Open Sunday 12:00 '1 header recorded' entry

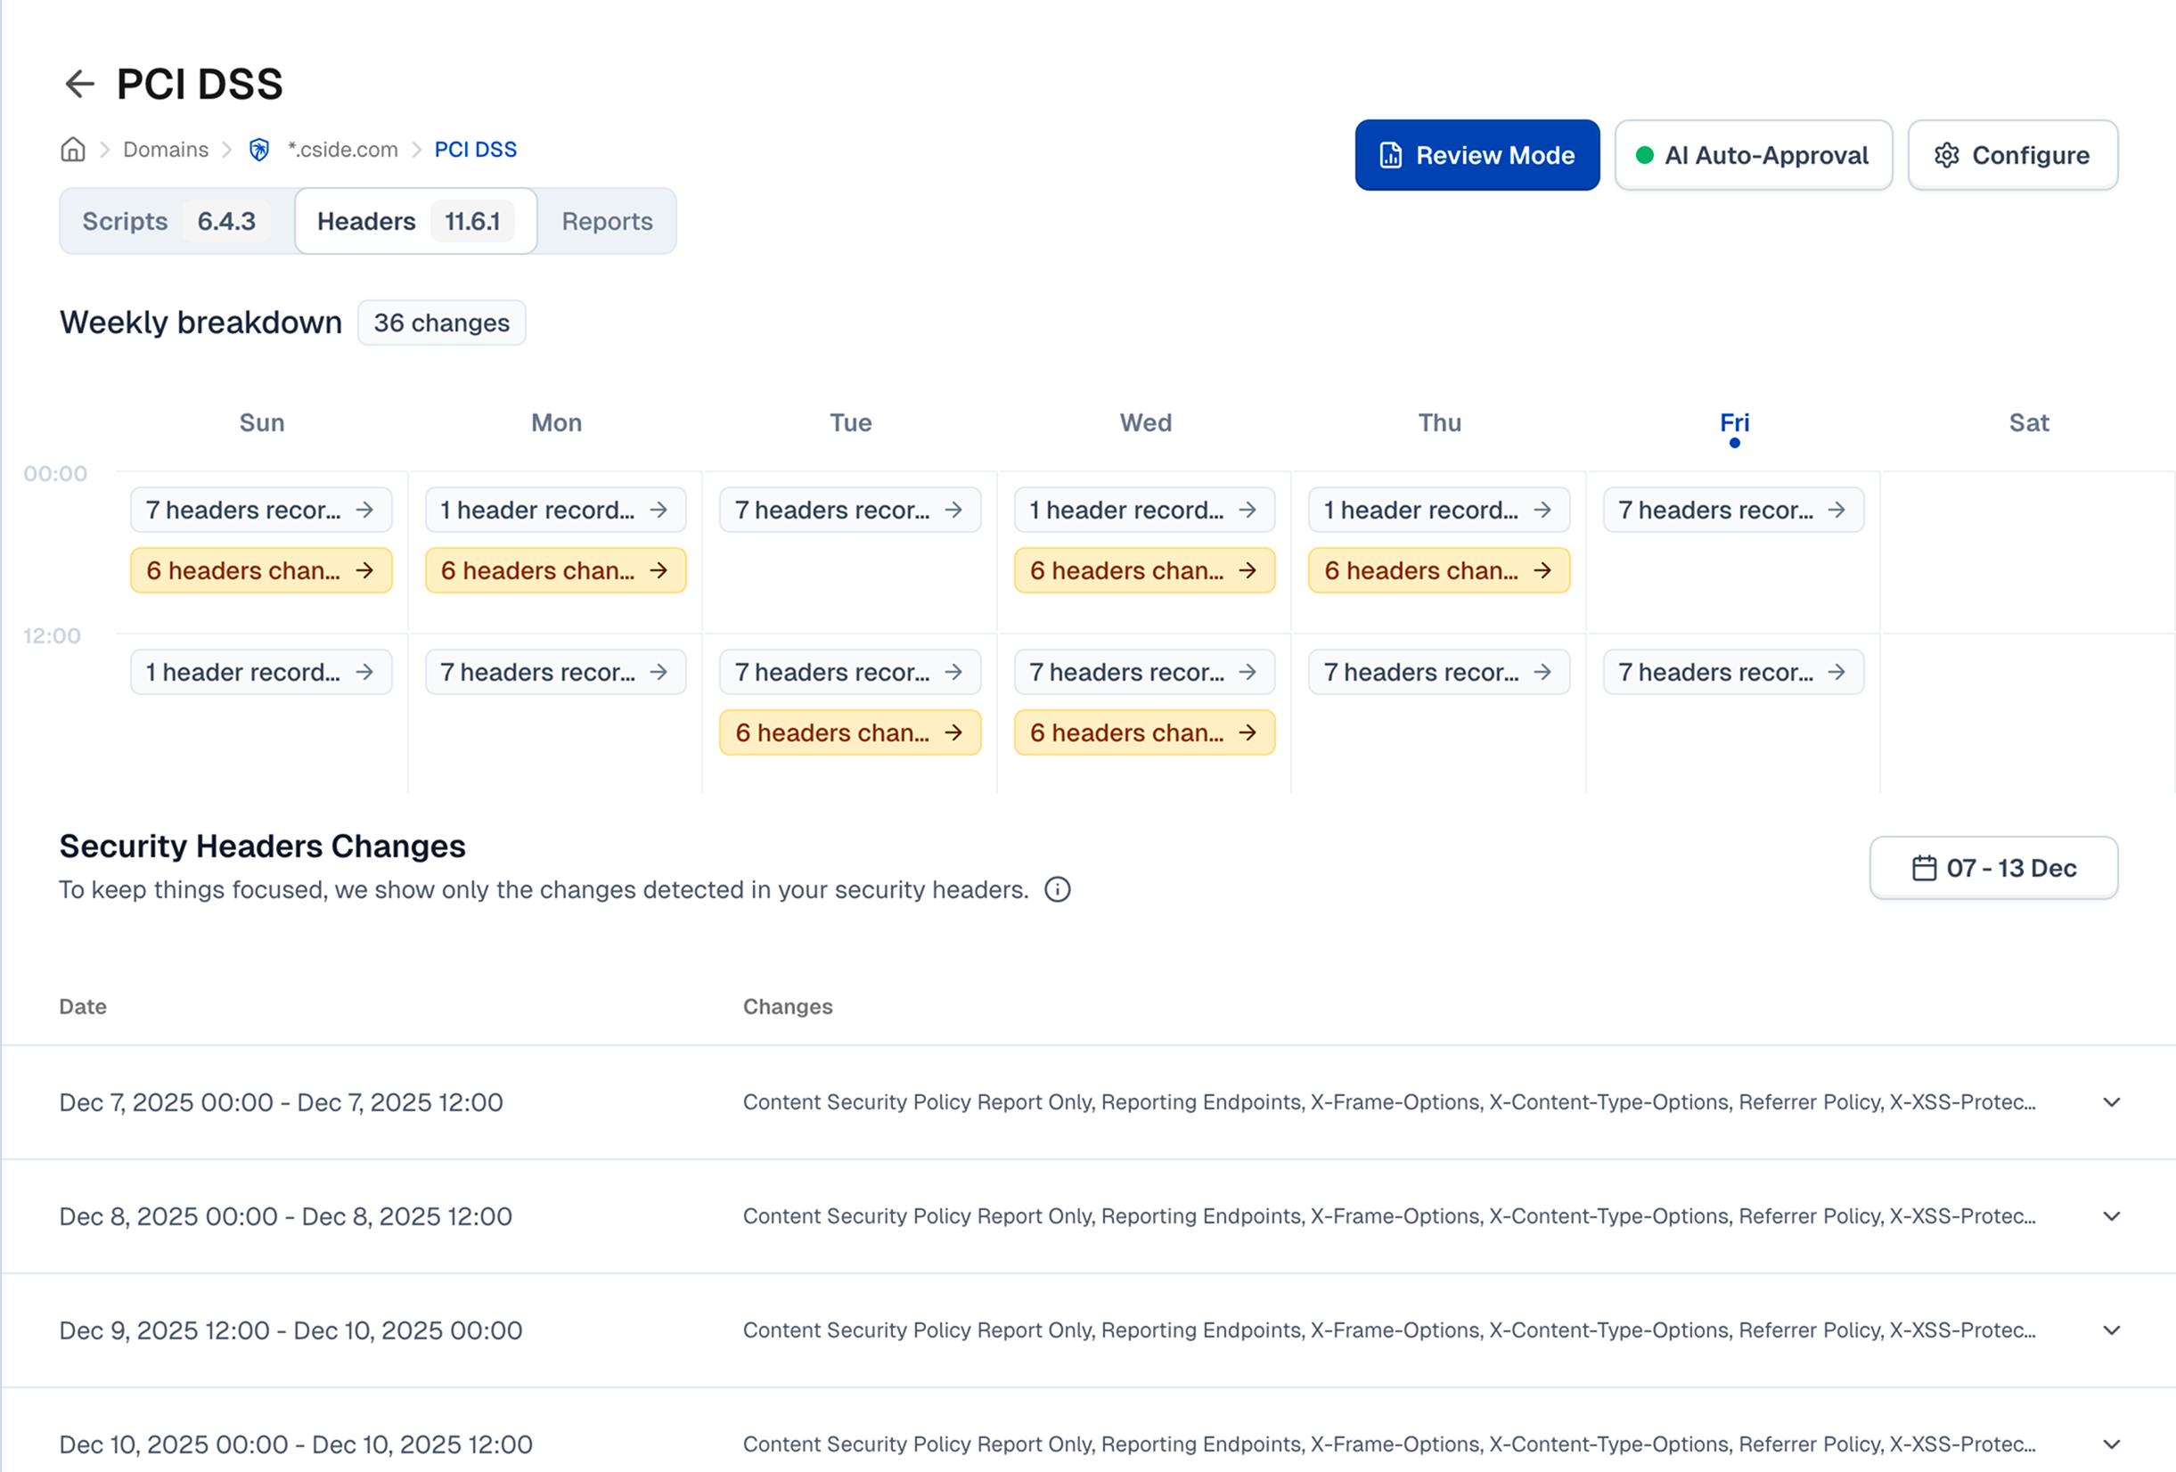(x=261, y=673)
